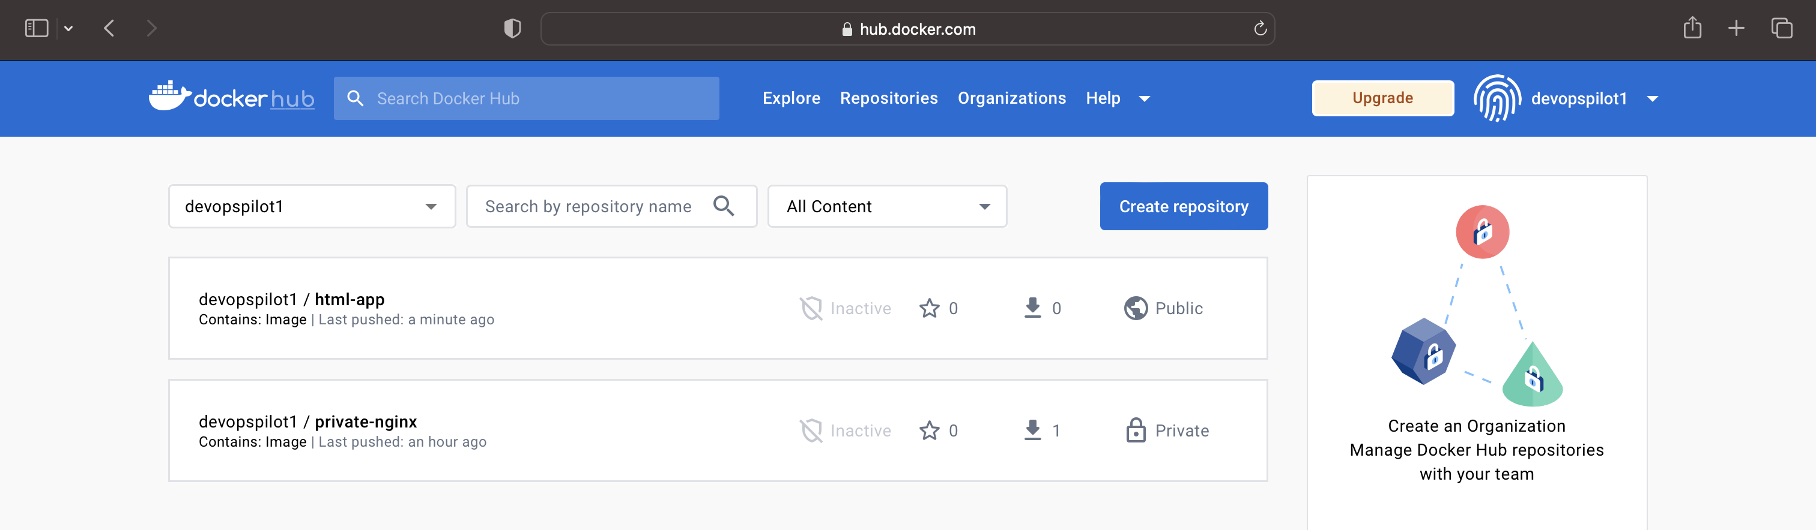
Task: Open the All Content filter dropdown
Action: click(x=887, y=206)
